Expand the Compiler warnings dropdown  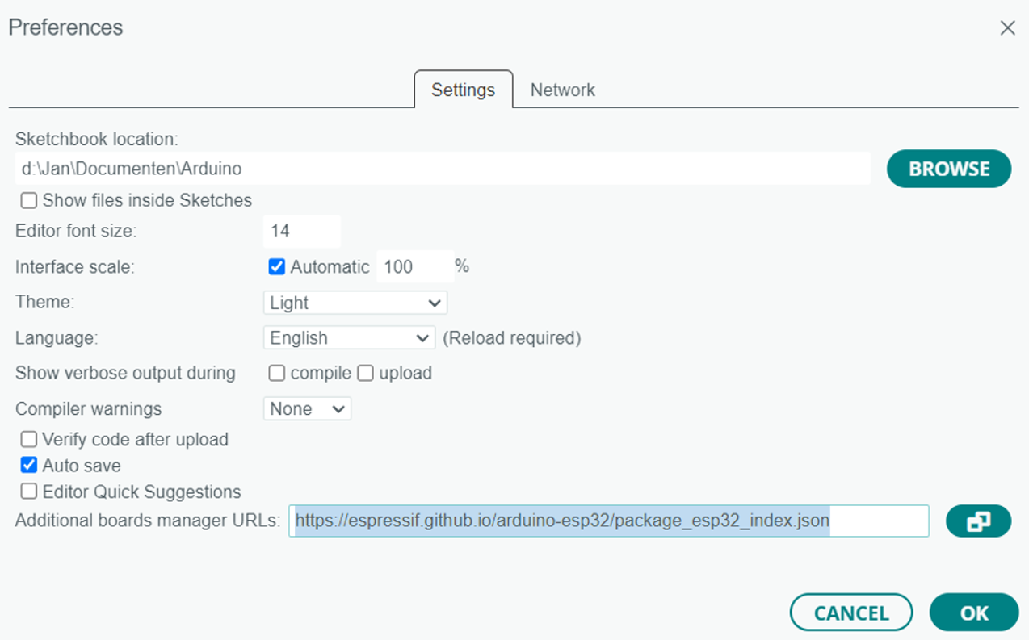pos(307,408)
